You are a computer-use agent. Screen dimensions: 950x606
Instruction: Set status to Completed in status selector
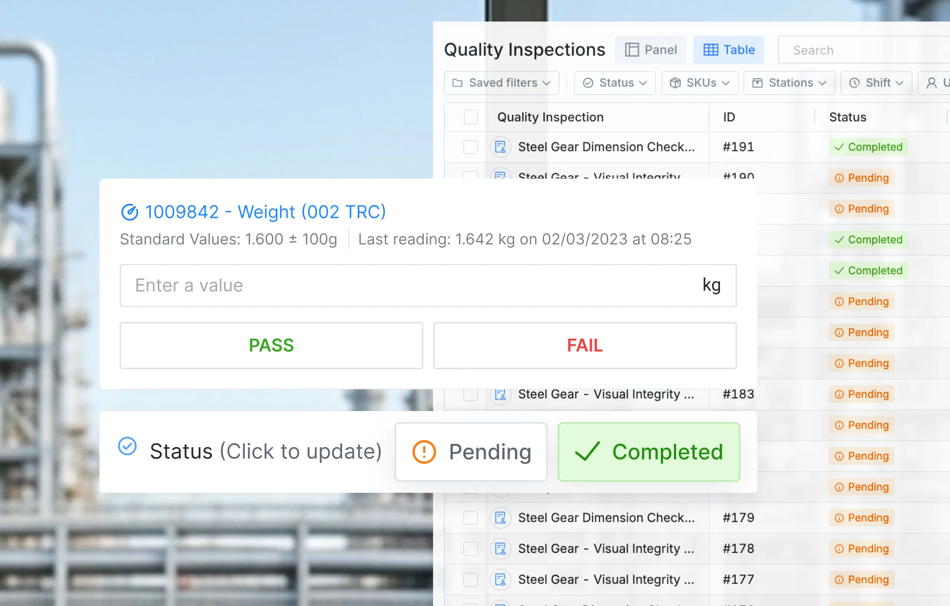[649, 452]
